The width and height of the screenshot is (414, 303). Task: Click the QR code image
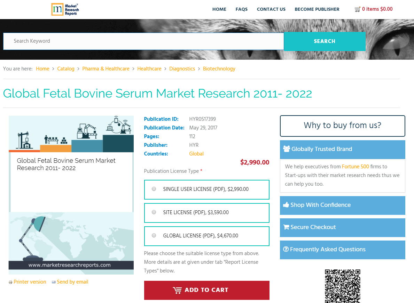342,286
